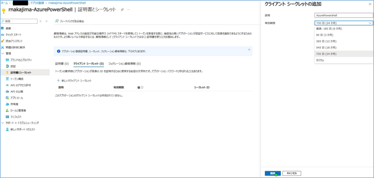Screen dimensions: 374x178
Task: Click the 説明 column header
Action: coord(61,87)
